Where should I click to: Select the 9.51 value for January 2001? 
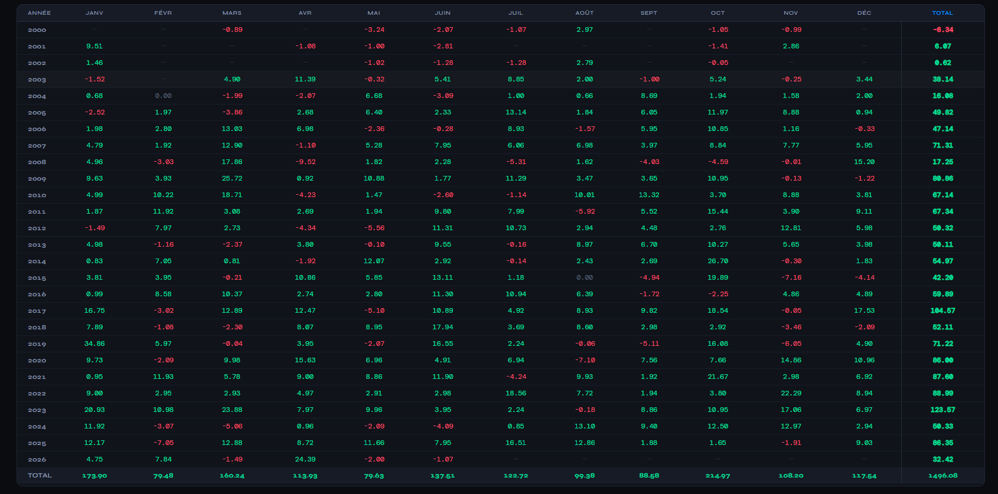pyautogui.click(x=94, y=46)
